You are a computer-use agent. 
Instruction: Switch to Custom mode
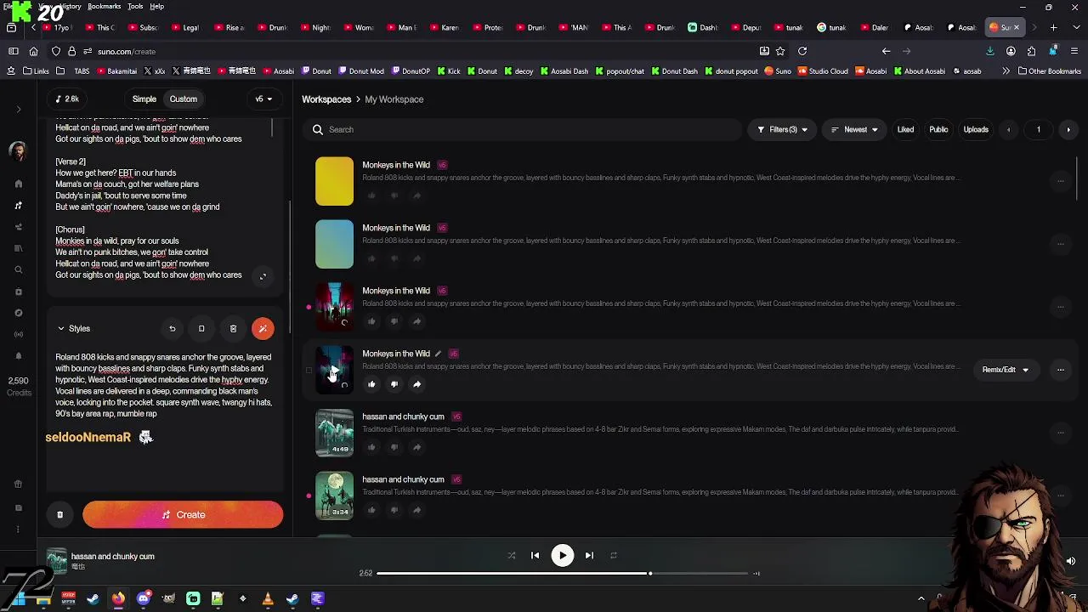(183, 99)
